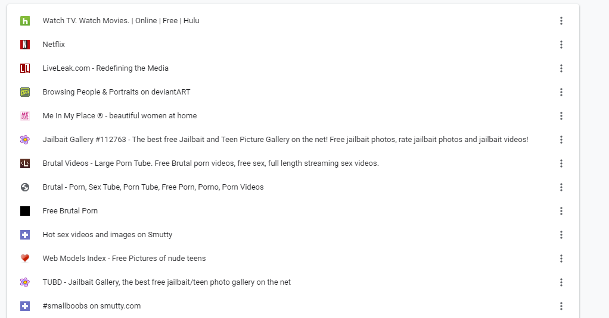This screenshot has height=318, width=609.
Task: Click the Hulu favicon icon
Action: click(x=25, y=21)
